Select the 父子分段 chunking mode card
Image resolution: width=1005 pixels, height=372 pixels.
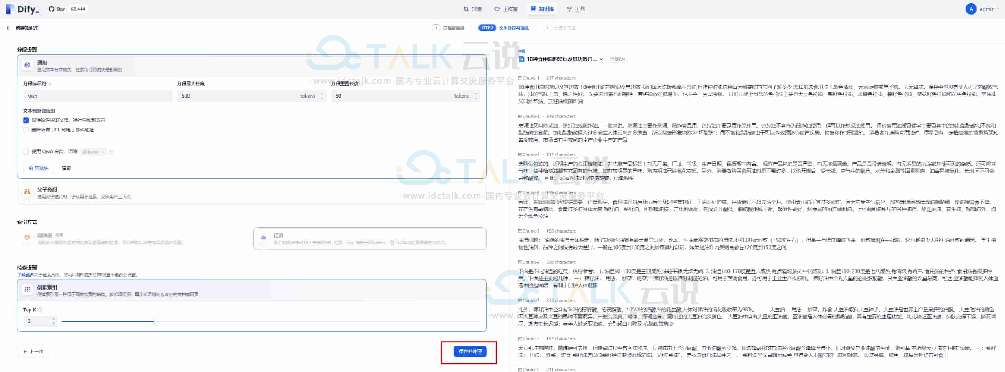coord(252,193)
